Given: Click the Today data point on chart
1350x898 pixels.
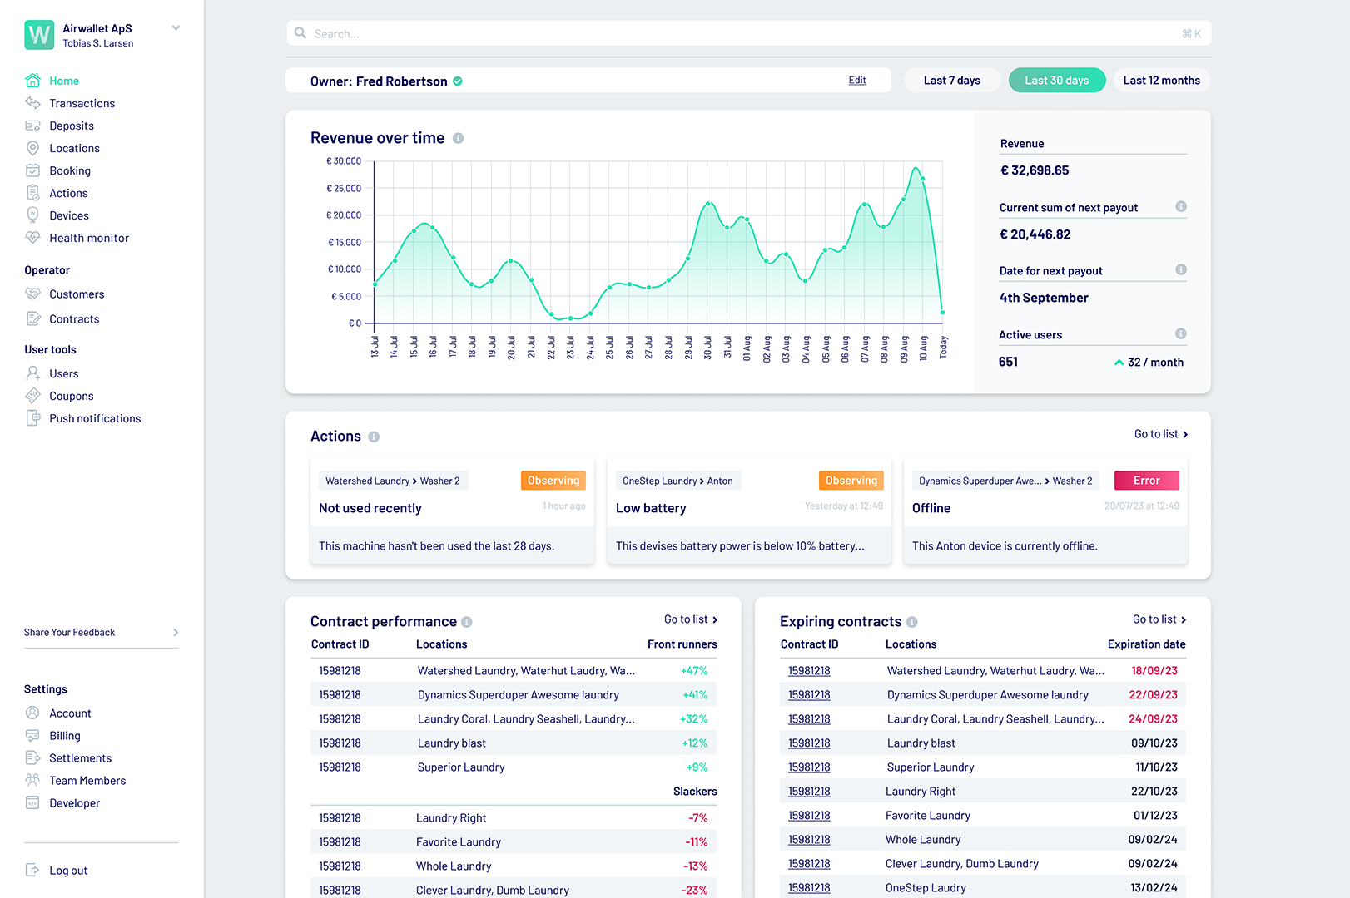Looking at the screenshot, I should pyautogui.click(x=943, y=313).
